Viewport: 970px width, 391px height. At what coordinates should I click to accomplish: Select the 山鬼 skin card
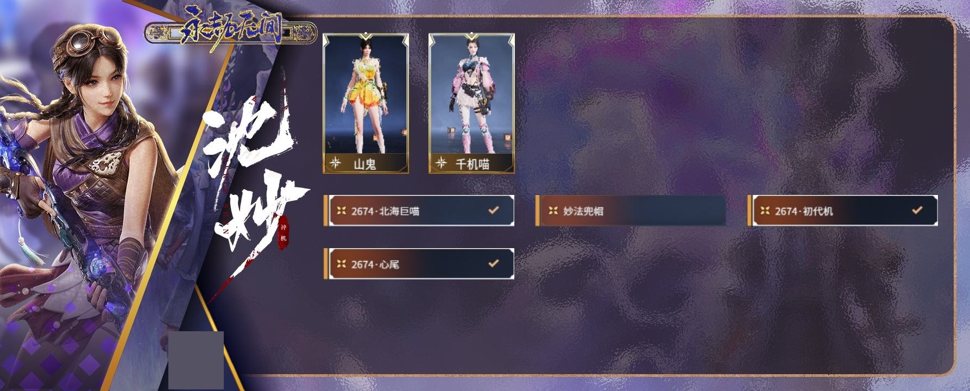366,103
